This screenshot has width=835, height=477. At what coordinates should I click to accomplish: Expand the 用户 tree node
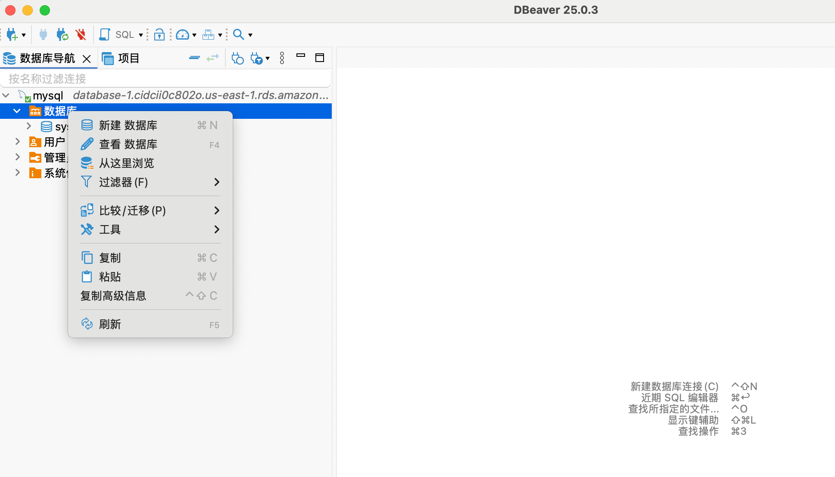point(18,142)
